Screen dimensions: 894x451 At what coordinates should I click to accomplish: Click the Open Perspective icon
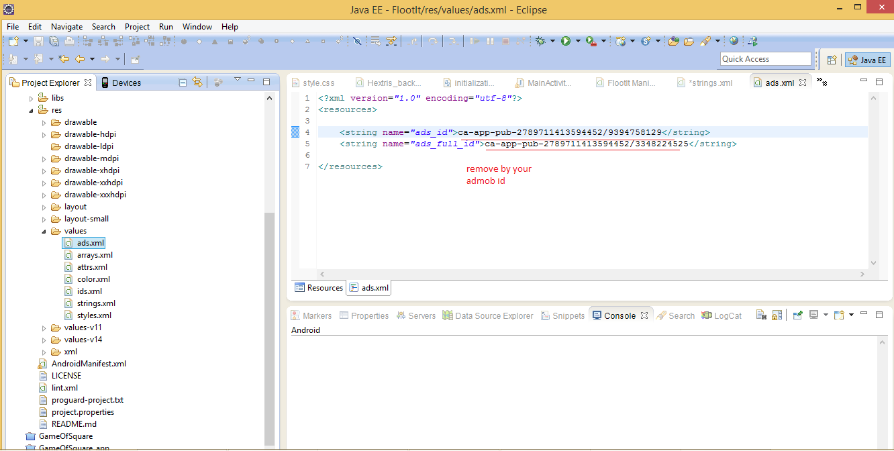pos(832,60)
